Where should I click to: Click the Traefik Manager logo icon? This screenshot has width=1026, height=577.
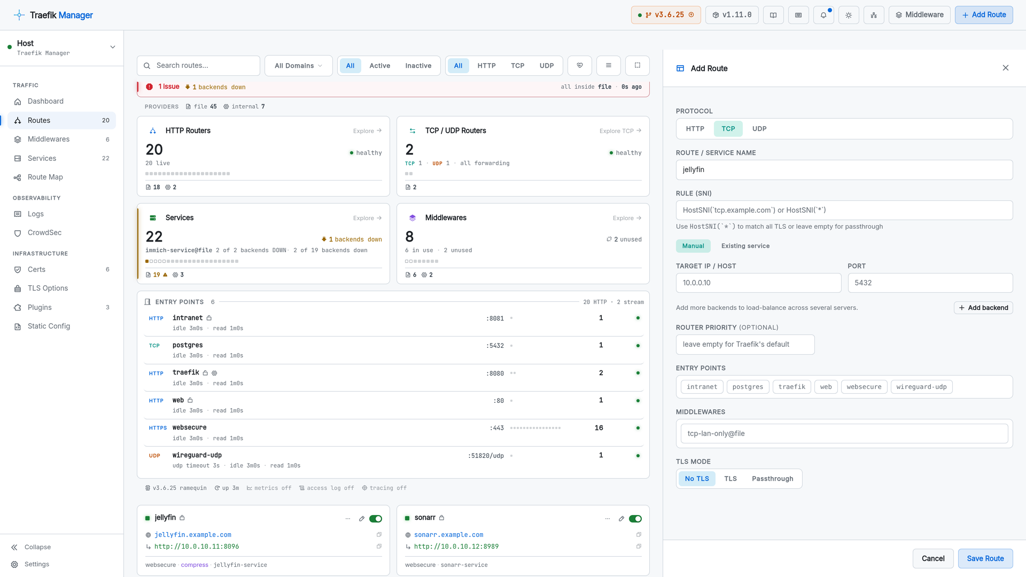[19, 15]
